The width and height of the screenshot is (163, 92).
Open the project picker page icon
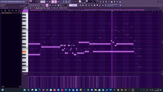point(94,5)
